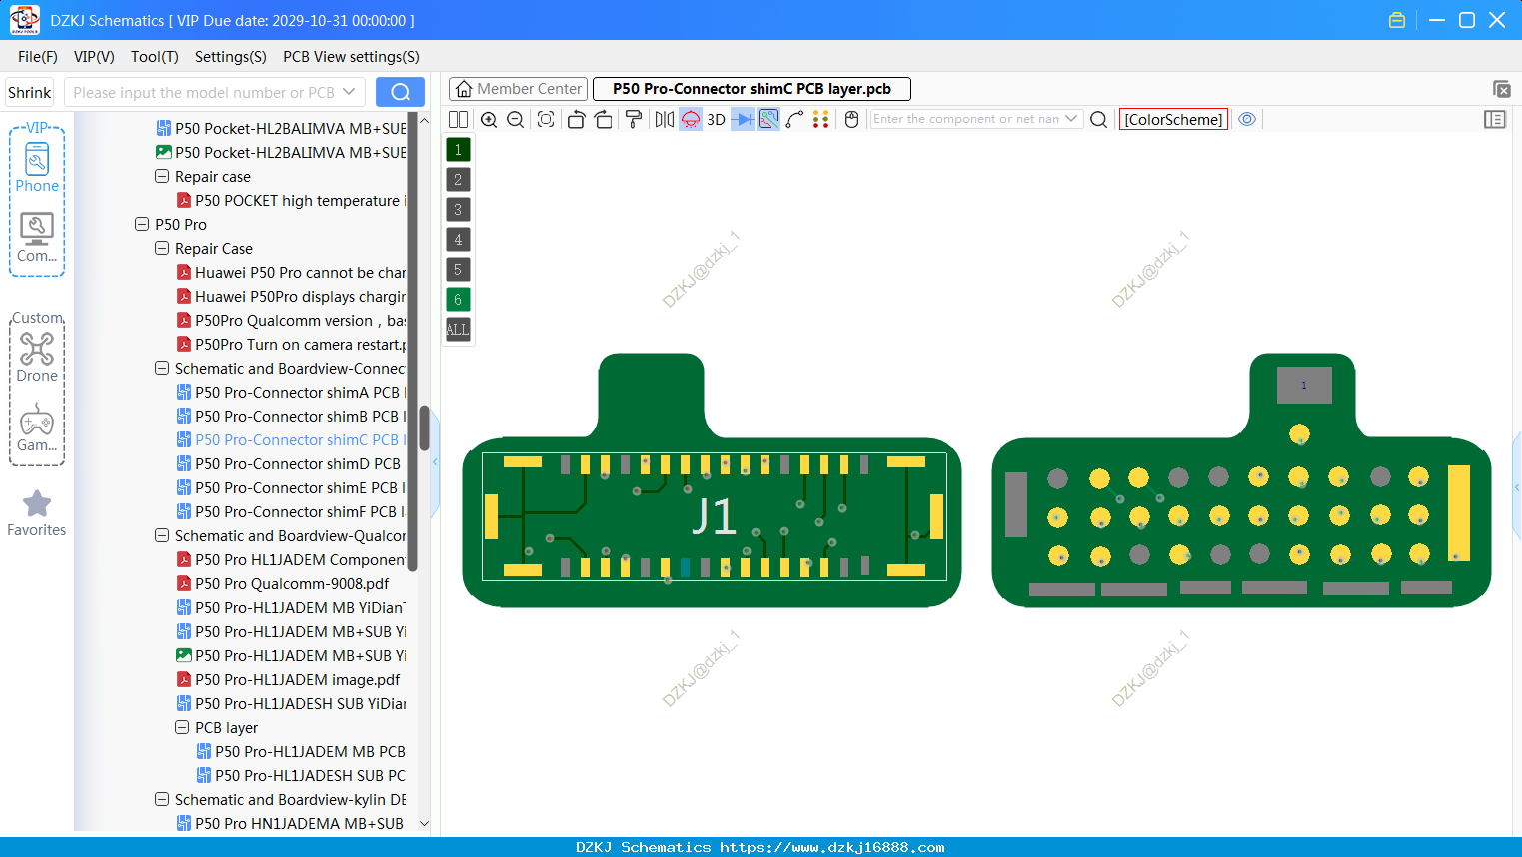This screenshot has width=1522, height=857.
Task: Click the fit-to-screen icon
Action: coord(546,119)
